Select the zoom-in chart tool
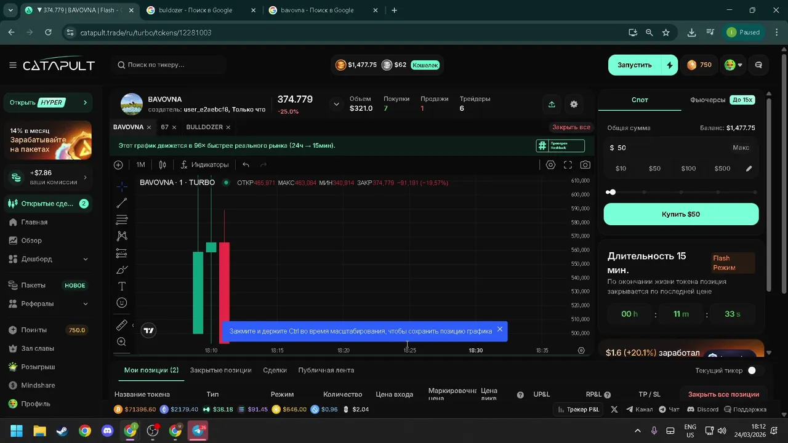 pyautogui.click(x=122, y=341)
